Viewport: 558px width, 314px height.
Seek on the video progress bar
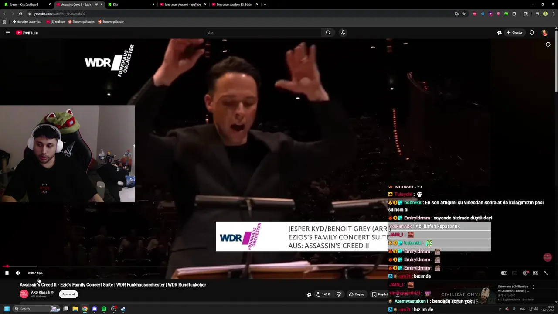click(278, 266)
